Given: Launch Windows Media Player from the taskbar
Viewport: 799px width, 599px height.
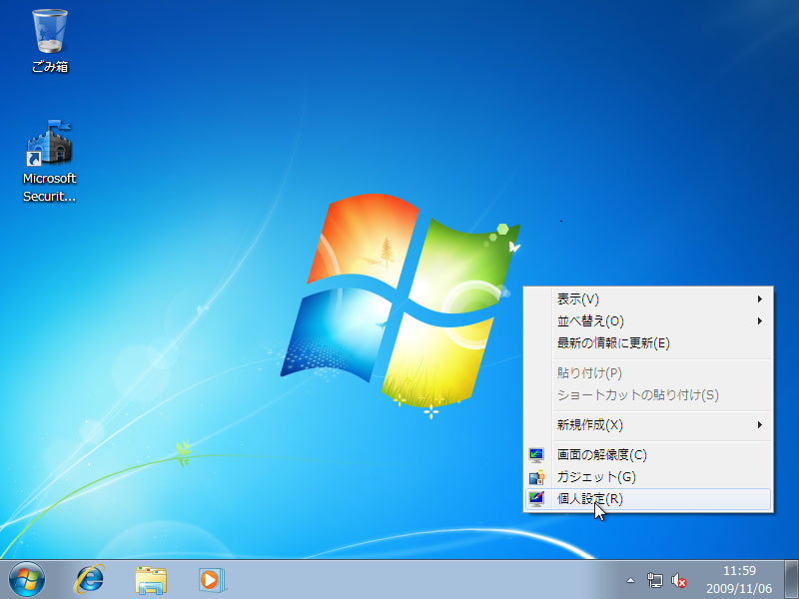Looking at the screenshot, I should 212,579.
